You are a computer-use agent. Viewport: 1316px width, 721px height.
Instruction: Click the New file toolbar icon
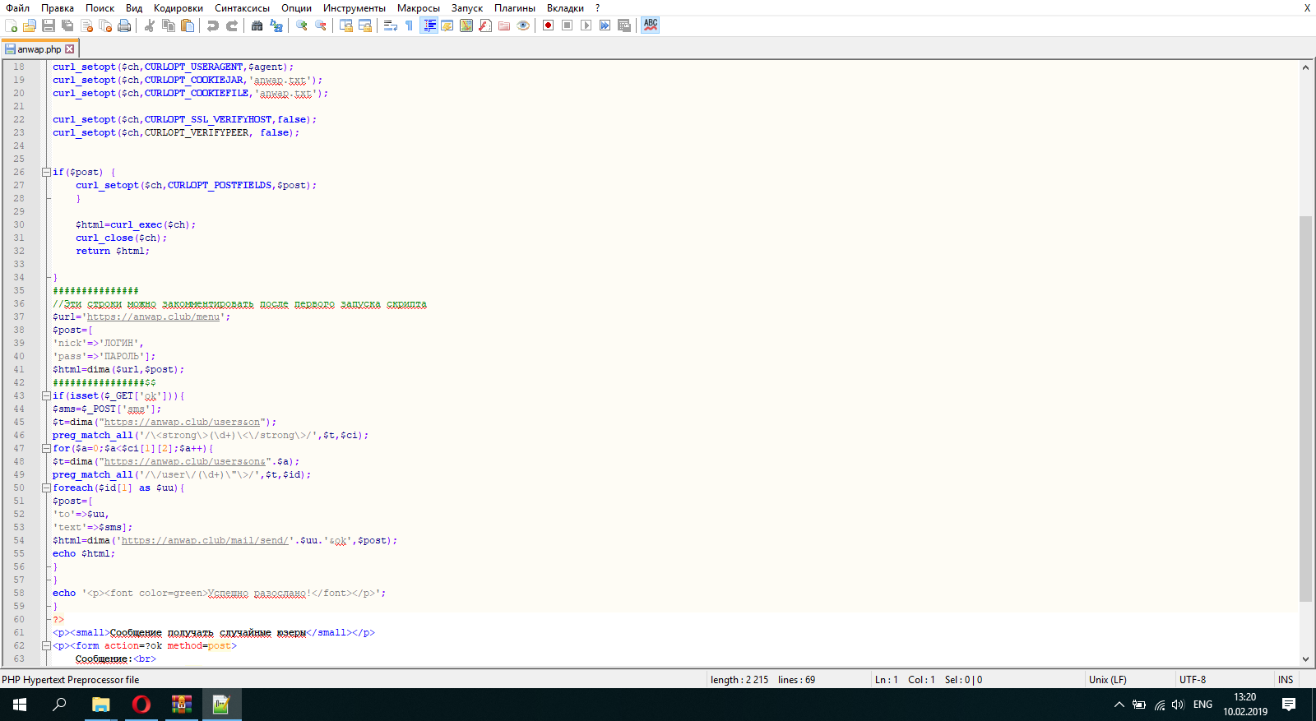coord(11,25)
